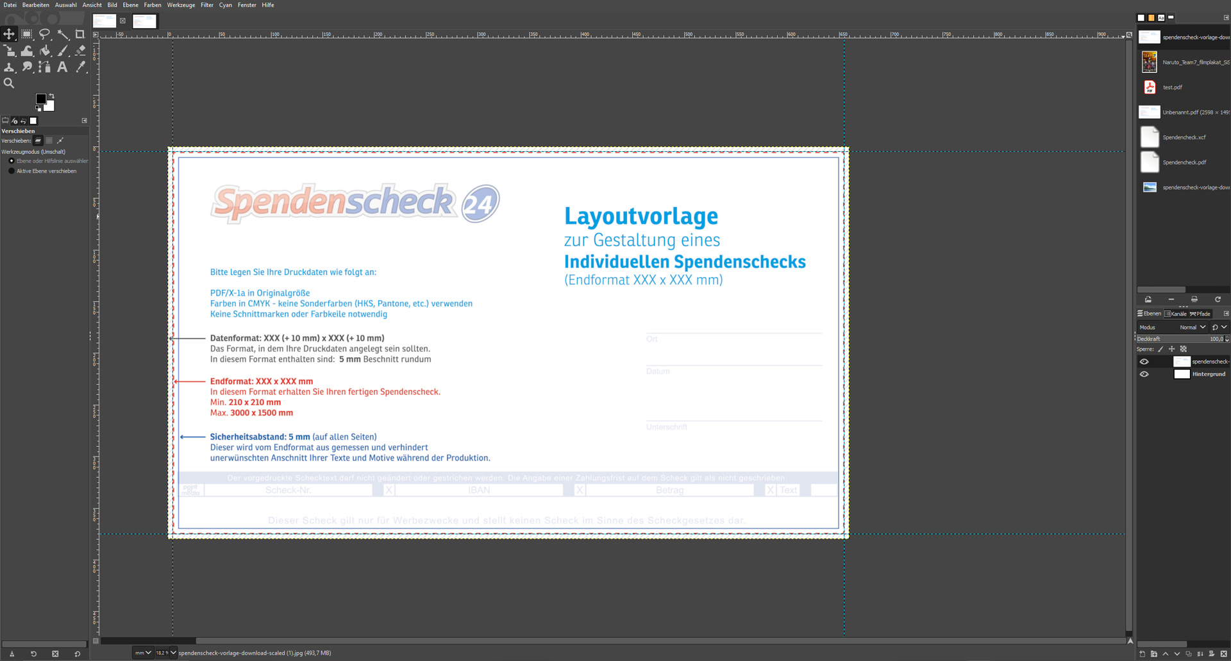This screenshot has width=1231, height=661.
Task: Switch to the second image tab thumbnail
Action: coord(144,21)
